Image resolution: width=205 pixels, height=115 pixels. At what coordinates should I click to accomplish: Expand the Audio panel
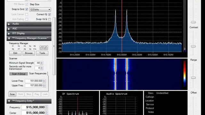pyautogui.click(x=29, y=24)
